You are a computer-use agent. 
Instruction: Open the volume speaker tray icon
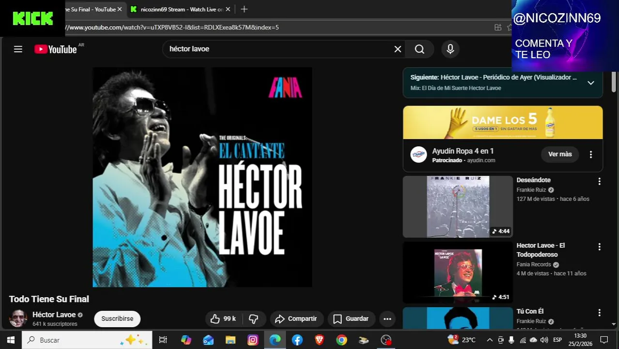(x=544, y=340)
